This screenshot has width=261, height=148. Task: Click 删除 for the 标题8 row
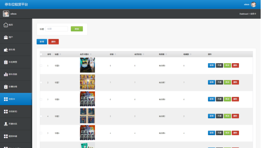coord(235,65)
